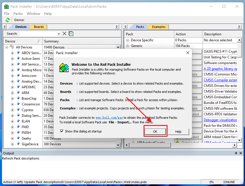Click right arrow of Packs/Examples tab strip
This screenshot has width=245, height=186.
(239, 27)
